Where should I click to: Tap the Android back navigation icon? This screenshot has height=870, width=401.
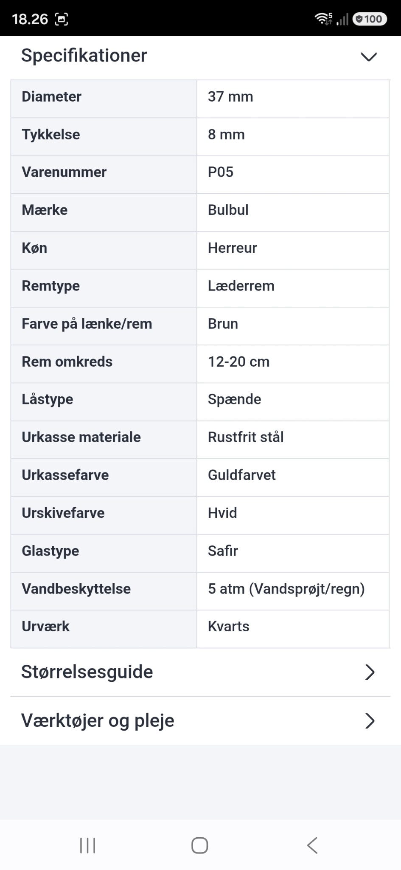click(312, 845)
